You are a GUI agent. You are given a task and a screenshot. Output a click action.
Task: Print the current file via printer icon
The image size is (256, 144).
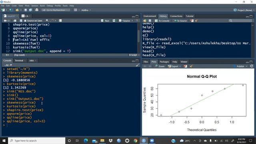pyautogui.click(x=37, y=10)
